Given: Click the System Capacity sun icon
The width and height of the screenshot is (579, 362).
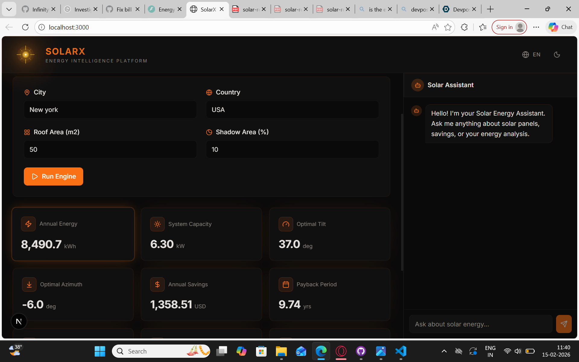Looking at the screenshot, I should click(x=157, y=224).
